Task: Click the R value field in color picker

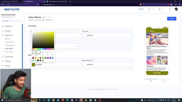Action: pos(43,52)
